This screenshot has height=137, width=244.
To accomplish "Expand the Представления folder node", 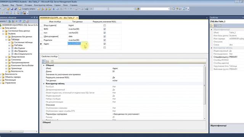I will pyautogui.click(x=6, y=57).
